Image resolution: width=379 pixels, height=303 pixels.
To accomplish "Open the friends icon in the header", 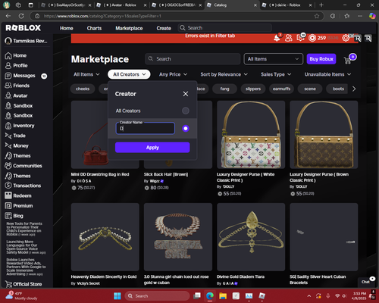I will [288, 38].
